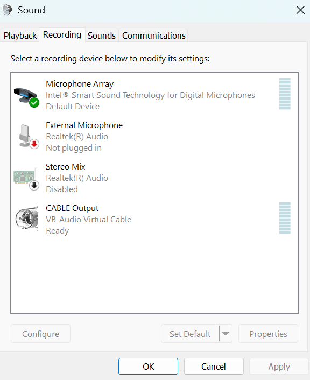This screenshot has height=380, width=310.
Task: Open device Properties button
Action: [x=268, y=334]
